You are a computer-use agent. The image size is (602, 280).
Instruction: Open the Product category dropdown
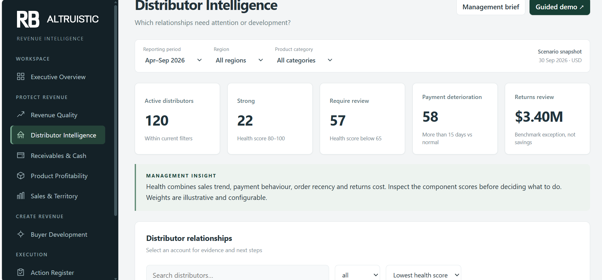(x=305, y=60)
